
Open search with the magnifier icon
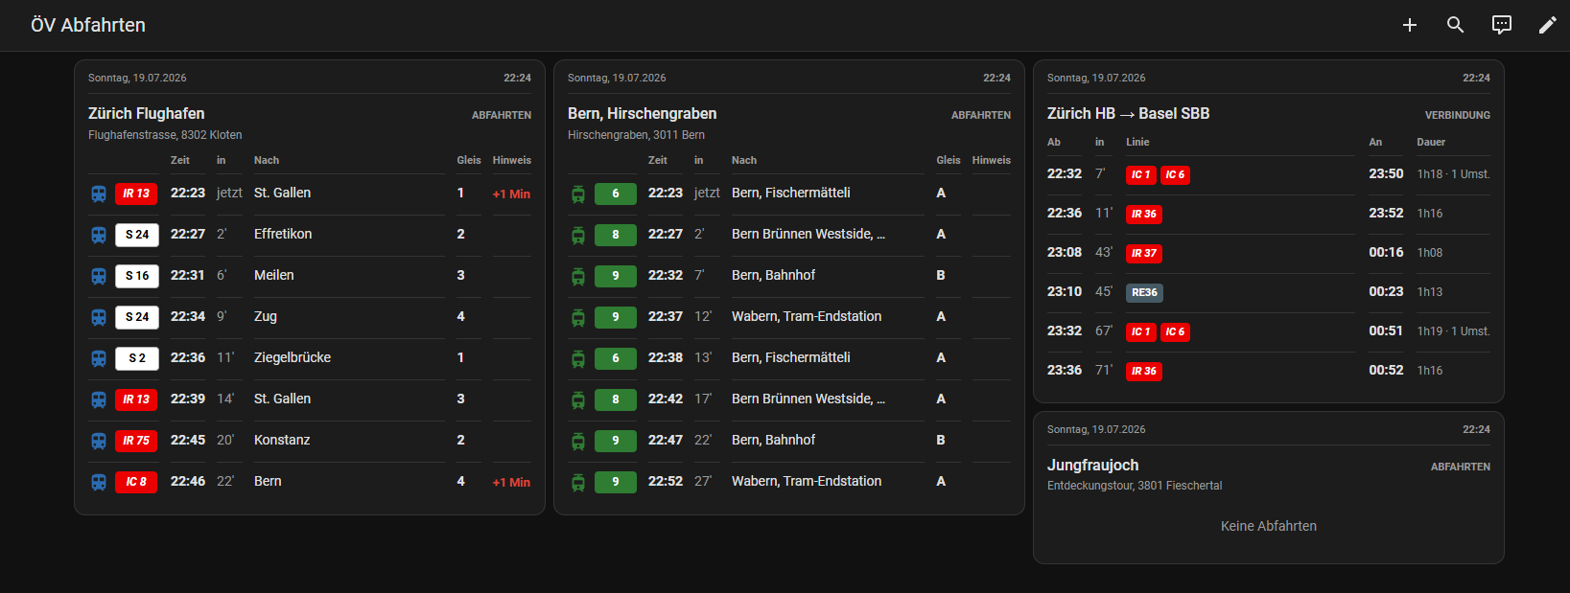(1455, 25)
